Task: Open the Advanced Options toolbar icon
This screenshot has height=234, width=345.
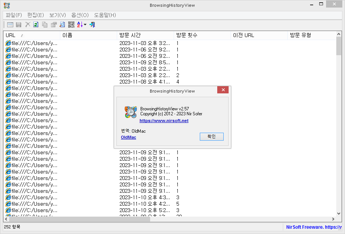Action: (x=10, y=25)
